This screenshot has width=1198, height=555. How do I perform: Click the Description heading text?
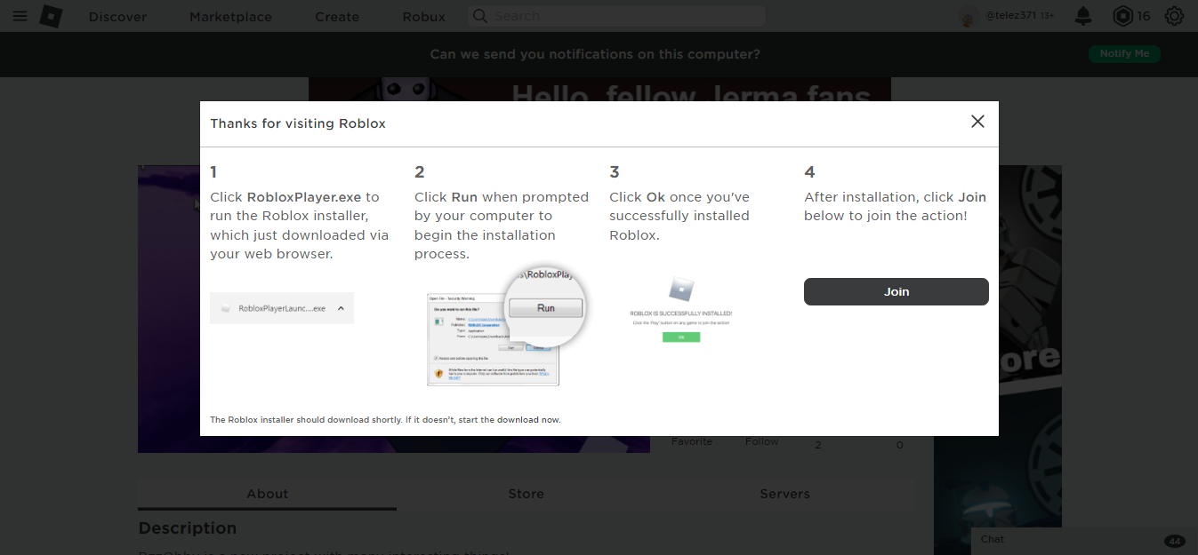coord(188,528)
